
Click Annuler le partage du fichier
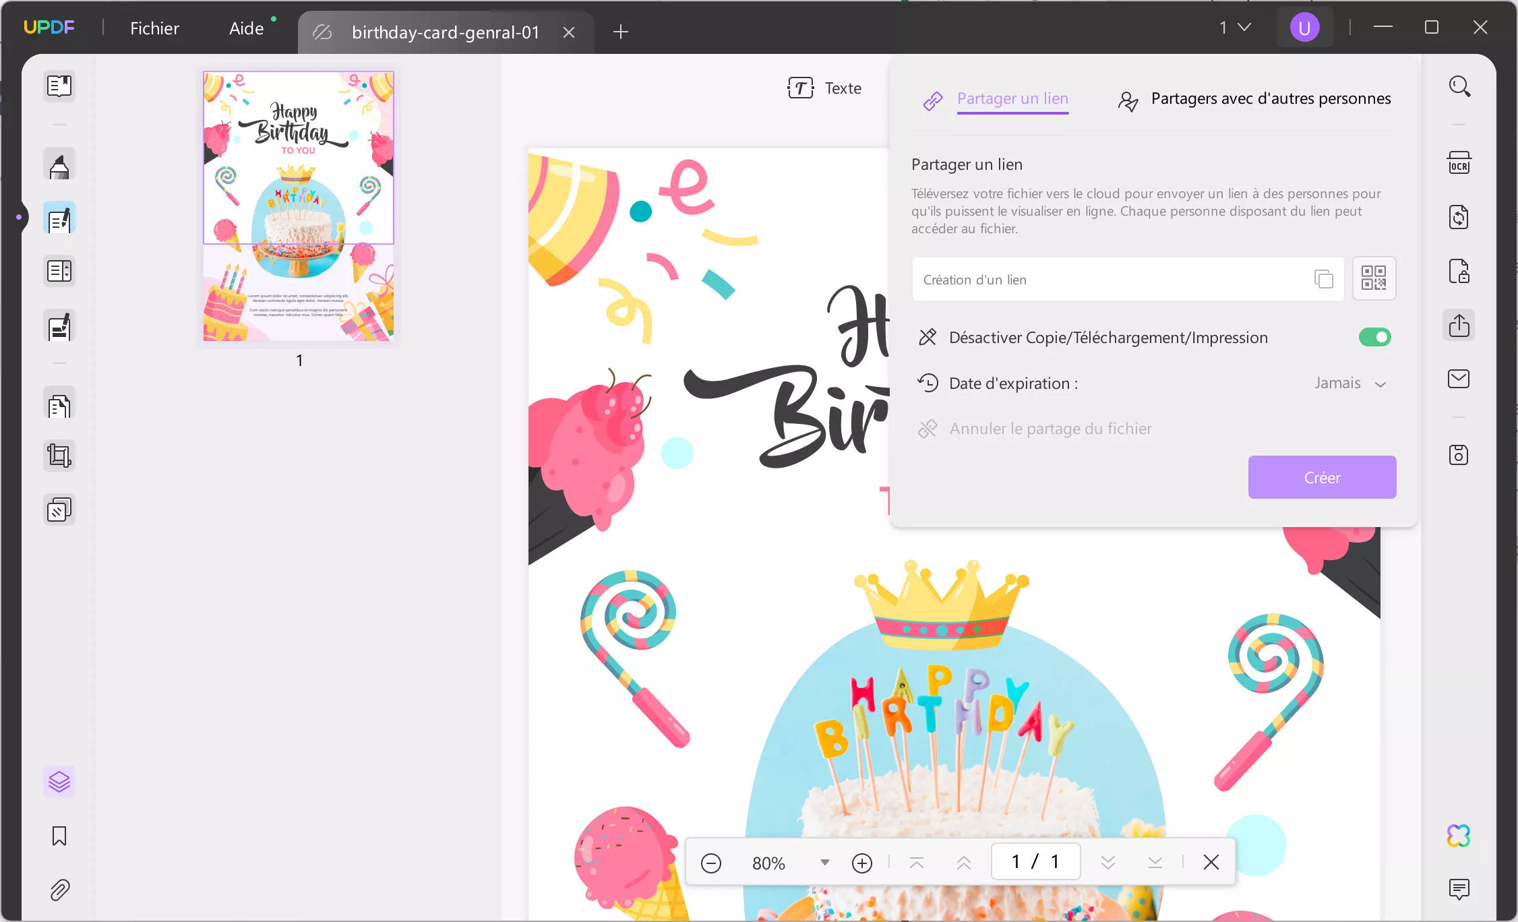click(1035, 429)
